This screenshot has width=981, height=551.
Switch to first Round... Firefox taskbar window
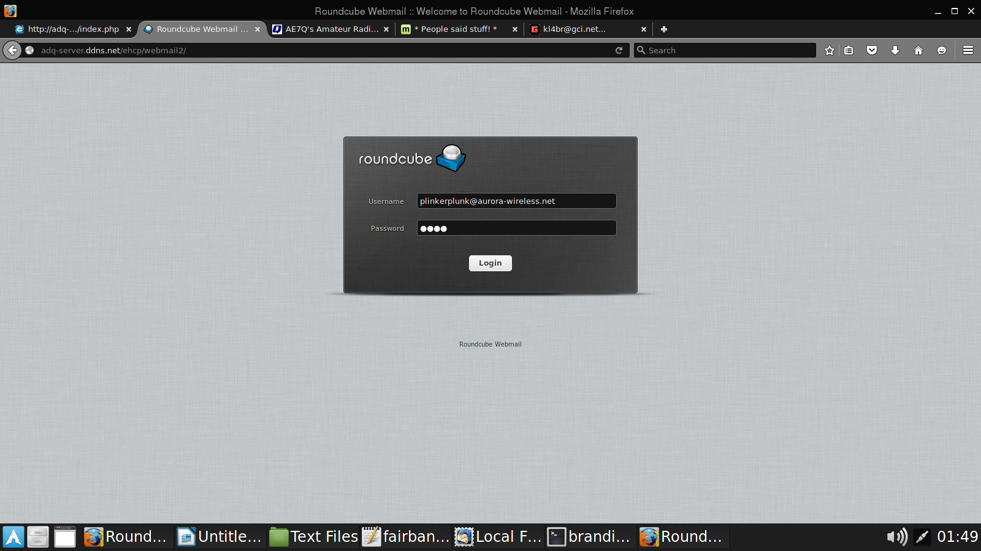(x=127, y=537)
